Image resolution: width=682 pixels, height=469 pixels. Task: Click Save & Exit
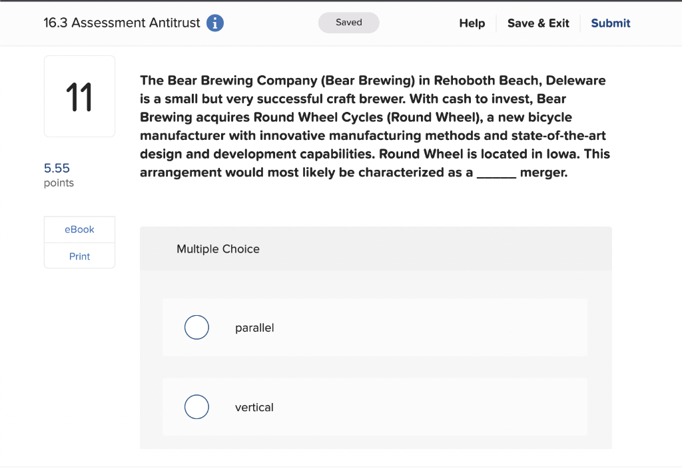pos(538,23)
